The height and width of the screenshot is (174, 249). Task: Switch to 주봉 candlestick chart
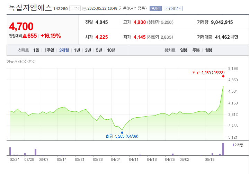196,50
